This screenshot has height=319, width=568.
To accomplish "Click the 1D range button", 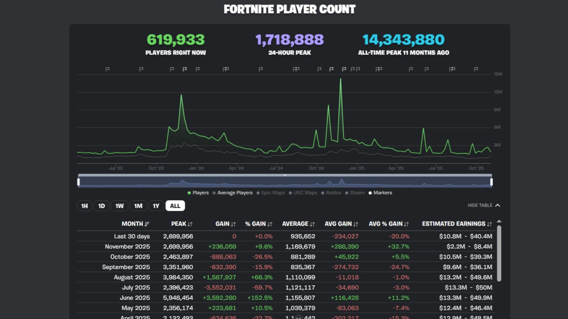I will pyautogui.click(x=101, y=206).
